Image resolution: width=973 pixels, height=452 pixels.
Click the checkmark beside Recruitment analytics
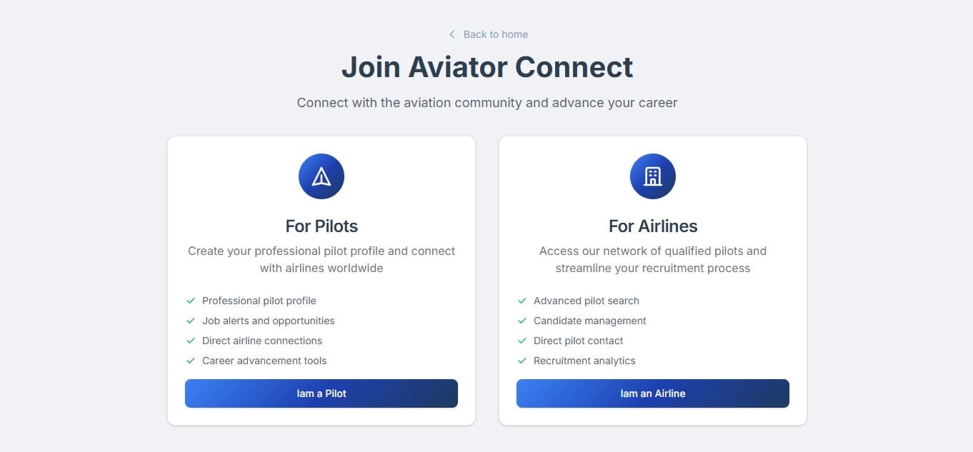[522, 361]
